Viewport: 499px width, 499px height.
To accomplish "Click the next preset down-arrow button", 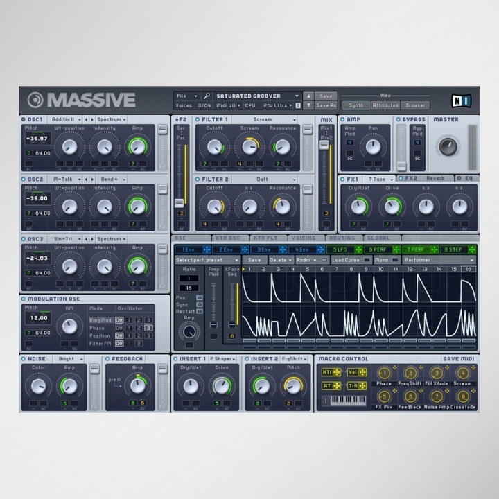I will (x=308, y=105).
